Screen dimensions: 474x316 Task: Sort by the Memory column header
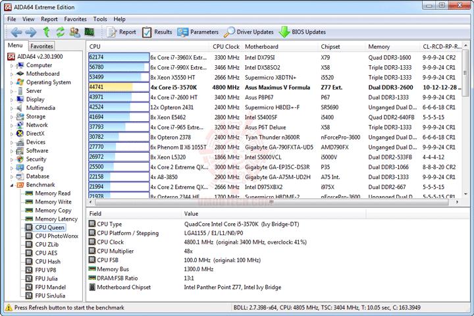pyautogui.click(x=392, y=47)
